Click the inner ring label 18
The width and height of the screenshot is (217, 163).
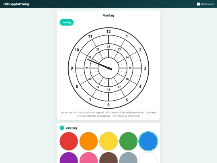coord(108,90)
